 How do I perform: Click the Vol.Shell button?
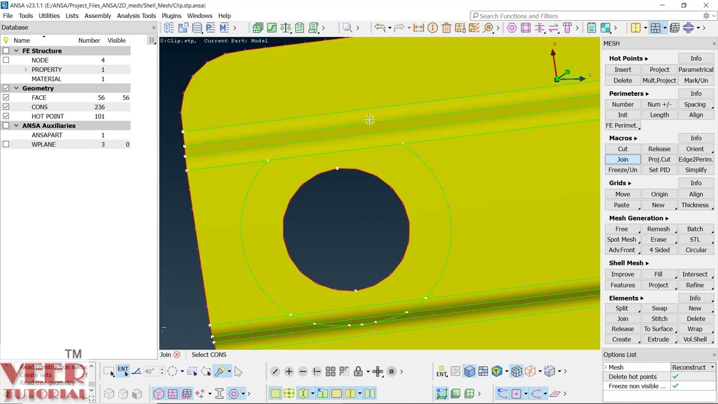(695, 339)
